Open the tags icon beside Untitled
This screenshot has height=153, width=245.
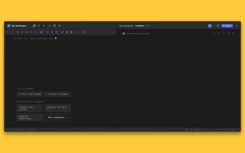tap(149, 26)
